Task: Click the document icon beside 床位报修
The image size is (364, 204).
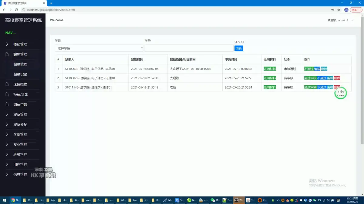Action: (x=7, y=84)
